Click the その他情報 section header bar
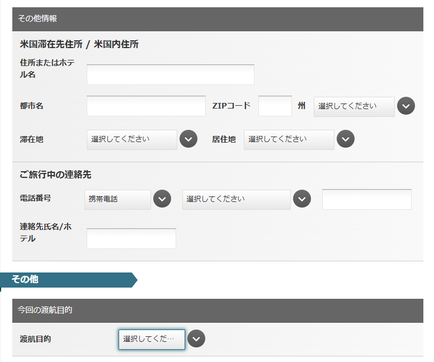The width and height of the screenshot is (434, 362). (218, 19)
